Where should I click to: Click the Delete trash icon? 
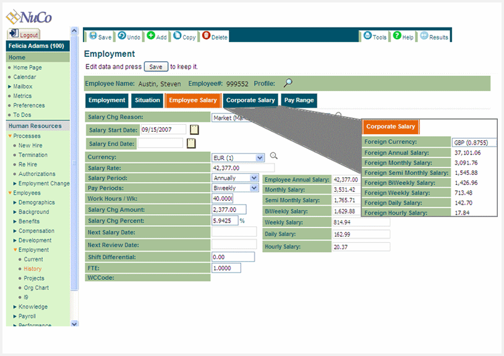pos(206,36)
